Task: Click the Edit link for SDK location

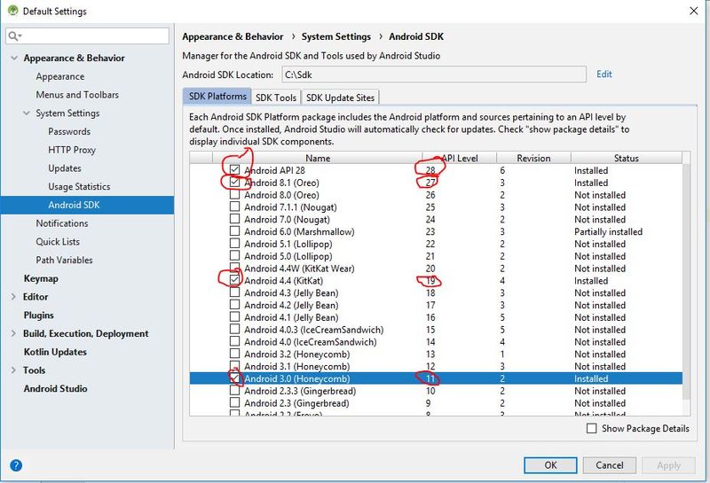Action: (604, 74)
